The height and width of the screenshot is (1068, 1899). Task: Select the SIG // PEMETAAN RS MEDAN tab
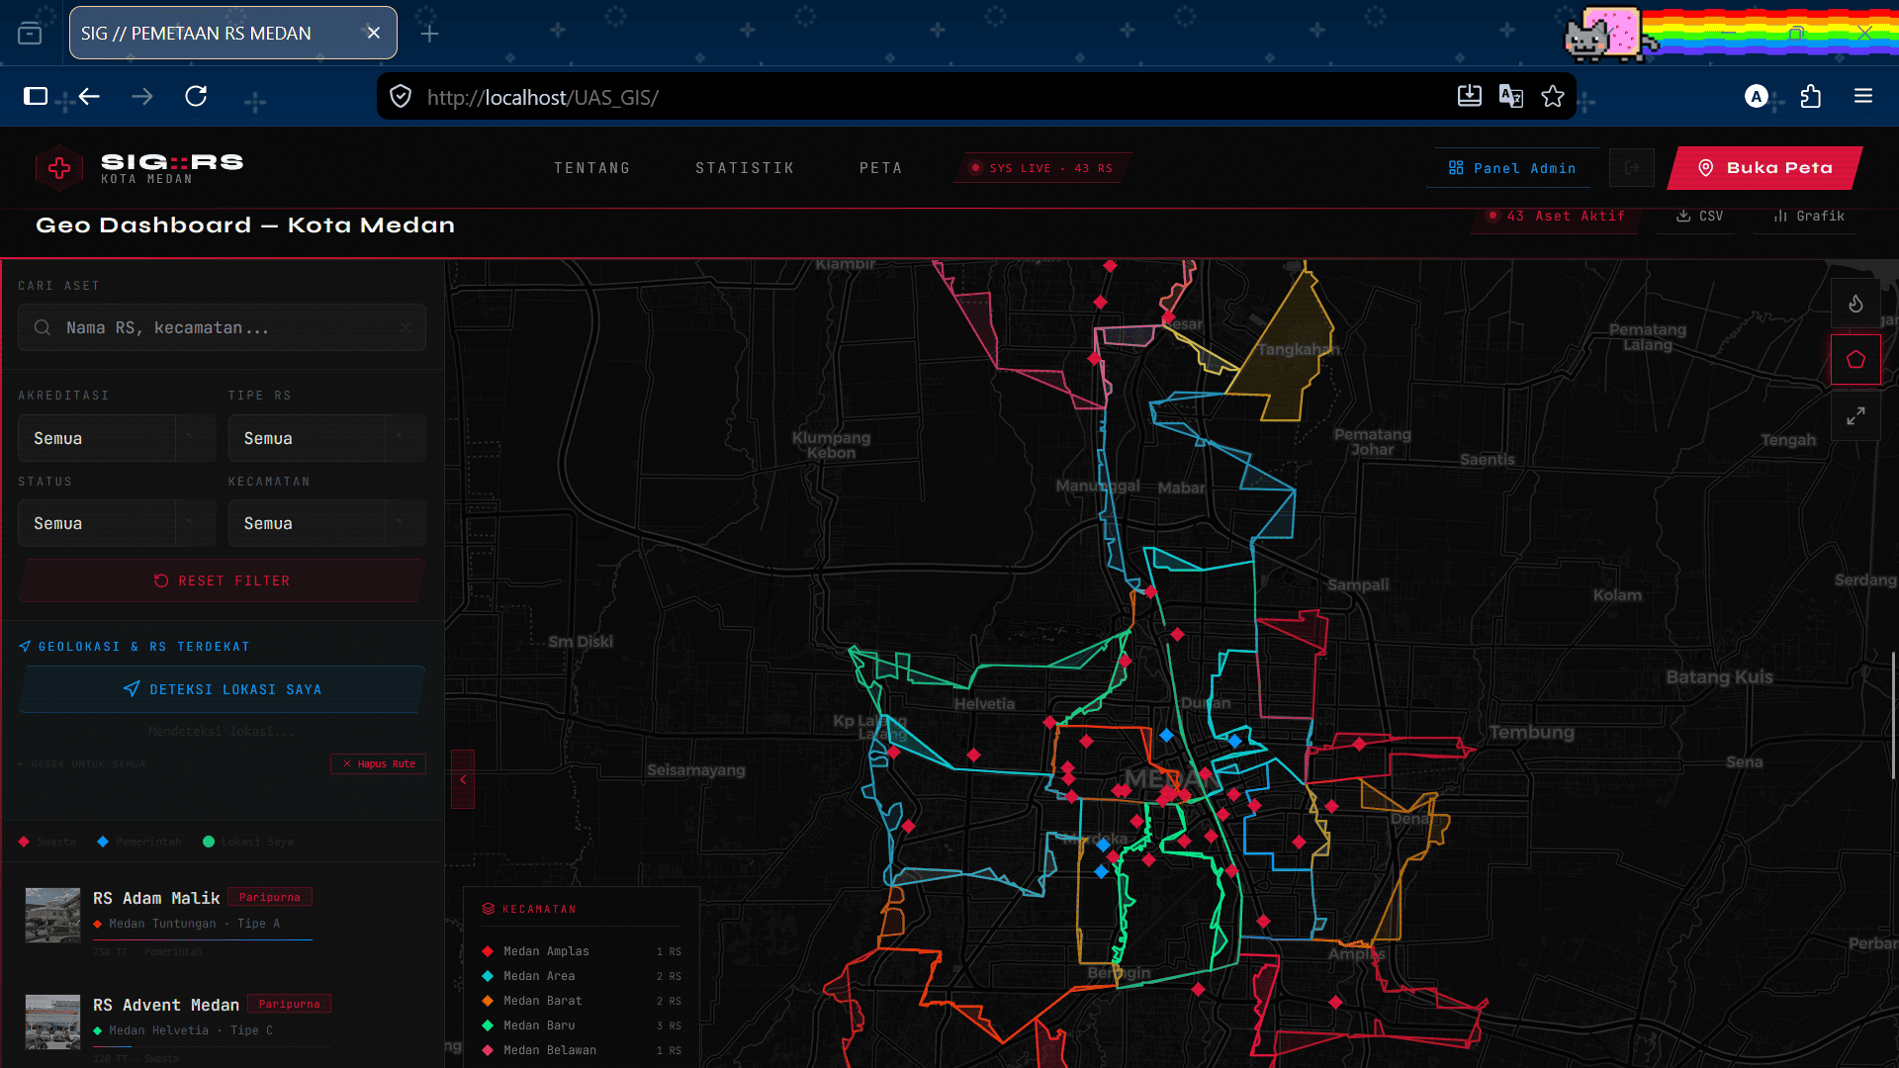(233, 33)
